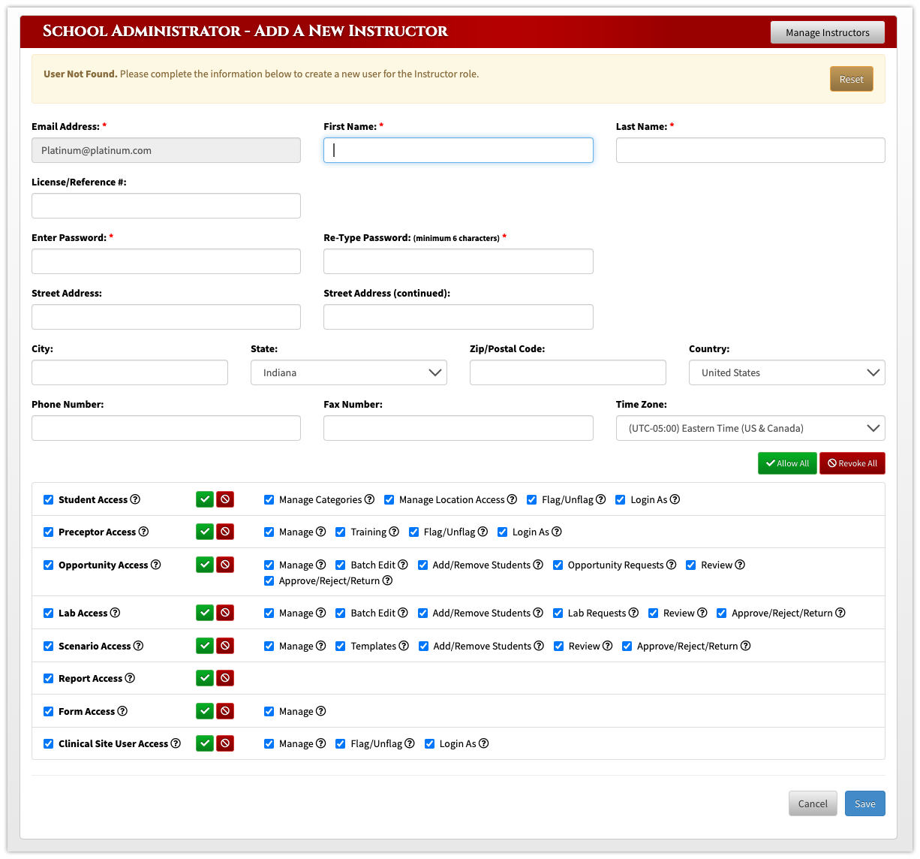Viewport: 920px width, 859px height.
Task: Click red revoke icon for Scenario Access
Action: click(x=225, y=646)
